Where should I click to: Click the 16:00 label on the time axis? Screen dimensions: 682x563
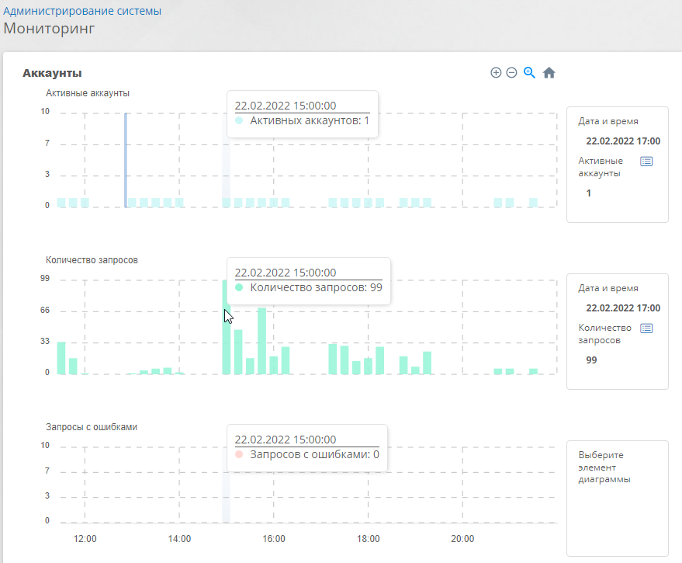[273, 539]
